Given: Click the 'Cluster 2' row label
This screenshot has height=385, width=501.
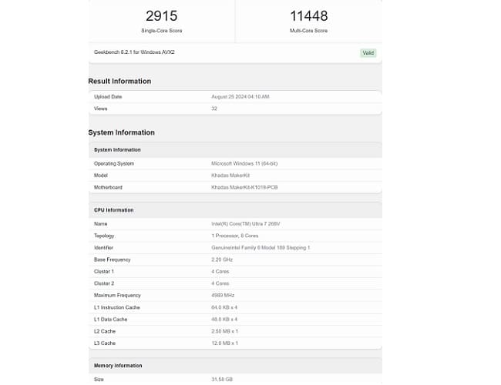Looking at the screenshot, I should click(104, 283).
